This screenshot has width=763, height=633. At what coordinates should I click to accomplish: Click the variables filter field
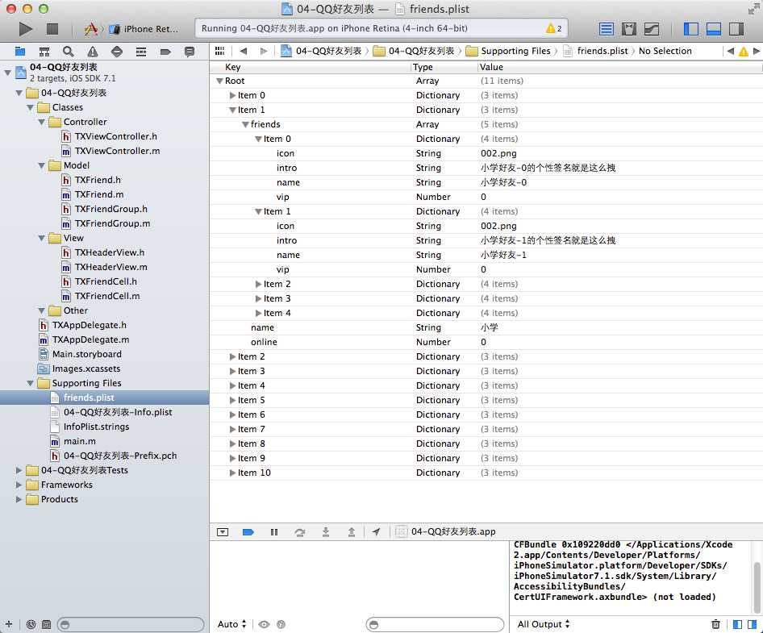[x=435, y=624]
